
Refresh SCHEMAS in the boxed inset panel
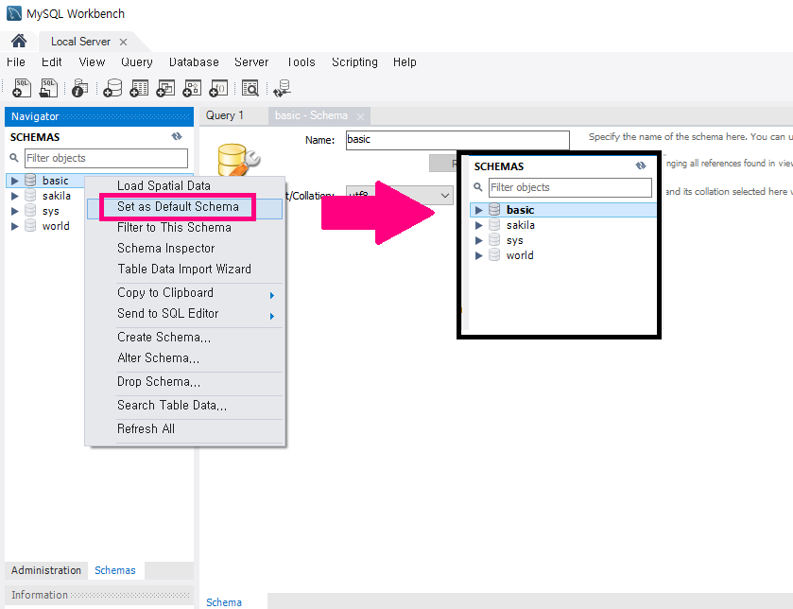coord(641,165)
